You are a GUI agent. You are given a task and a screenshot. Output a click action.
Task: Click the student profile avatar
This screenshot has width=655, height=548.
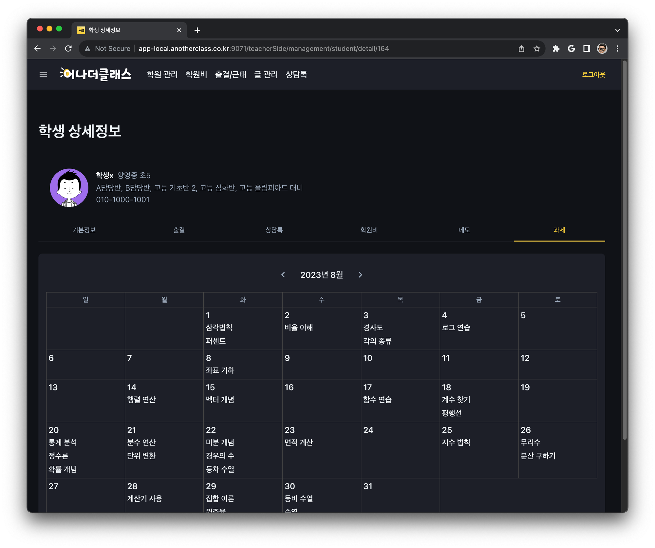pyautogui.click(x=69, y=188)
